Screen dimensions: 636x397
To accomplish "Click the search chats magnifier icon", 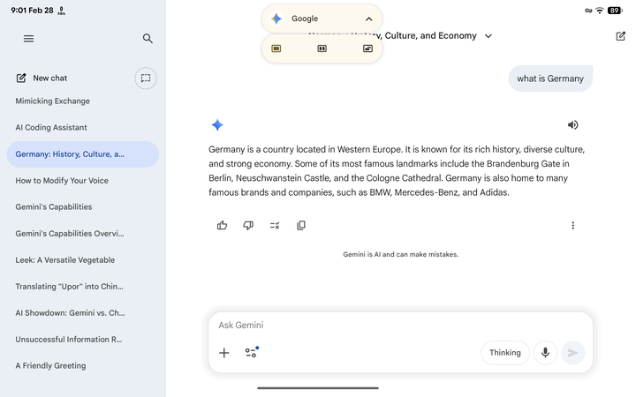I will (148, 39).
